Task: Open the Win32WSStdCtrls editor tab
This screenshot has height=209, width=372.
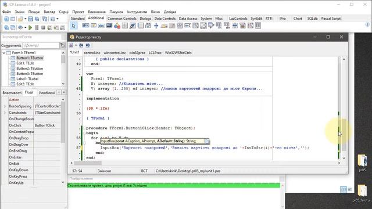Action: tap(178, 53)
